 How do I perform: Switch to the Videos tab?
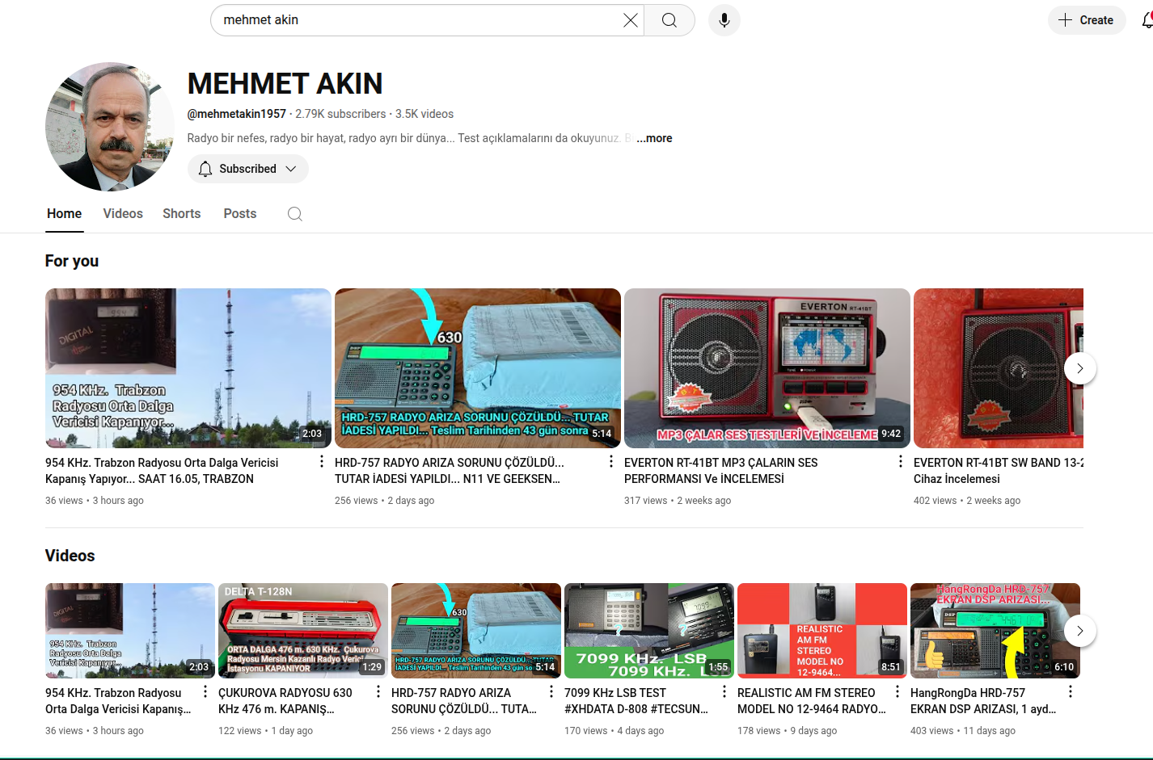[123, 214]
